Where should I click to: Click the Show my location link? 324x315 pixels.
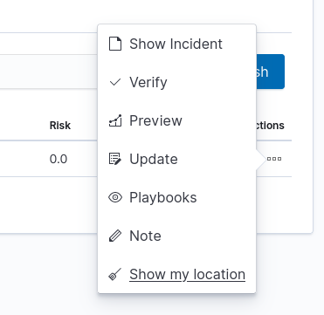[187, 274]
